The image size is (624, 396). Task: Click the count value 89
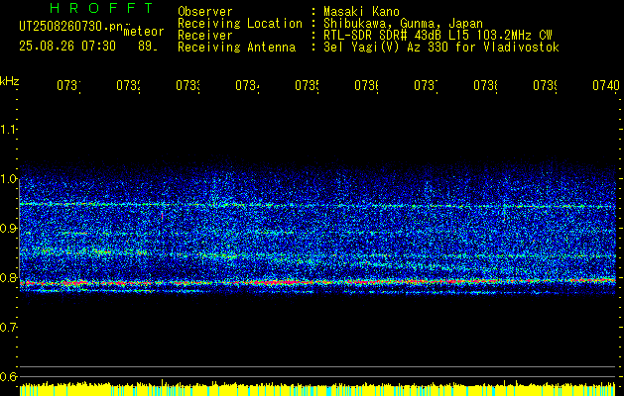(147, 47)
